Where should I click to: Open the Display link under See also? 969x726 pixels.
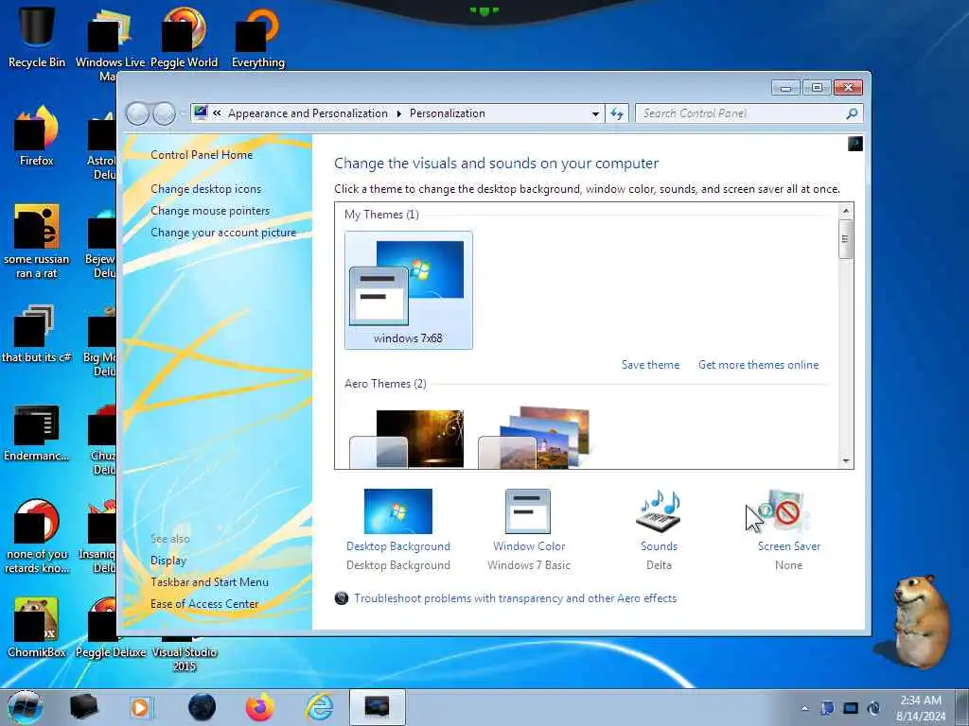click(x=168, y=561)
